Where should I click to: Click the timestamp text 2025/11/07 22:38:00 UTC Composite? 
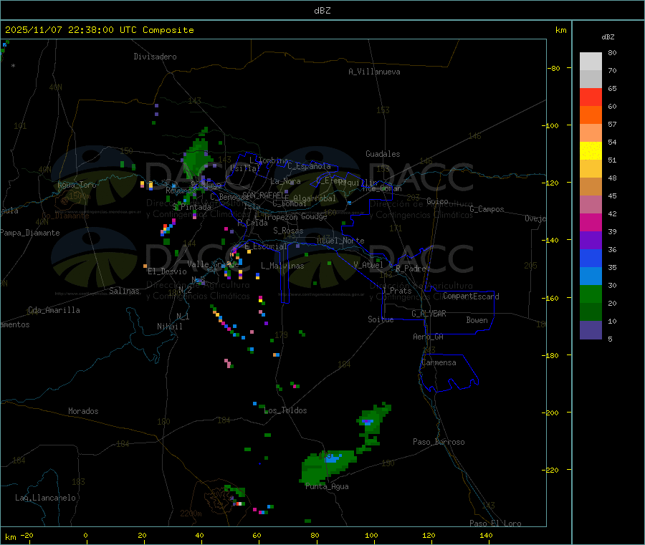point(99,30)
